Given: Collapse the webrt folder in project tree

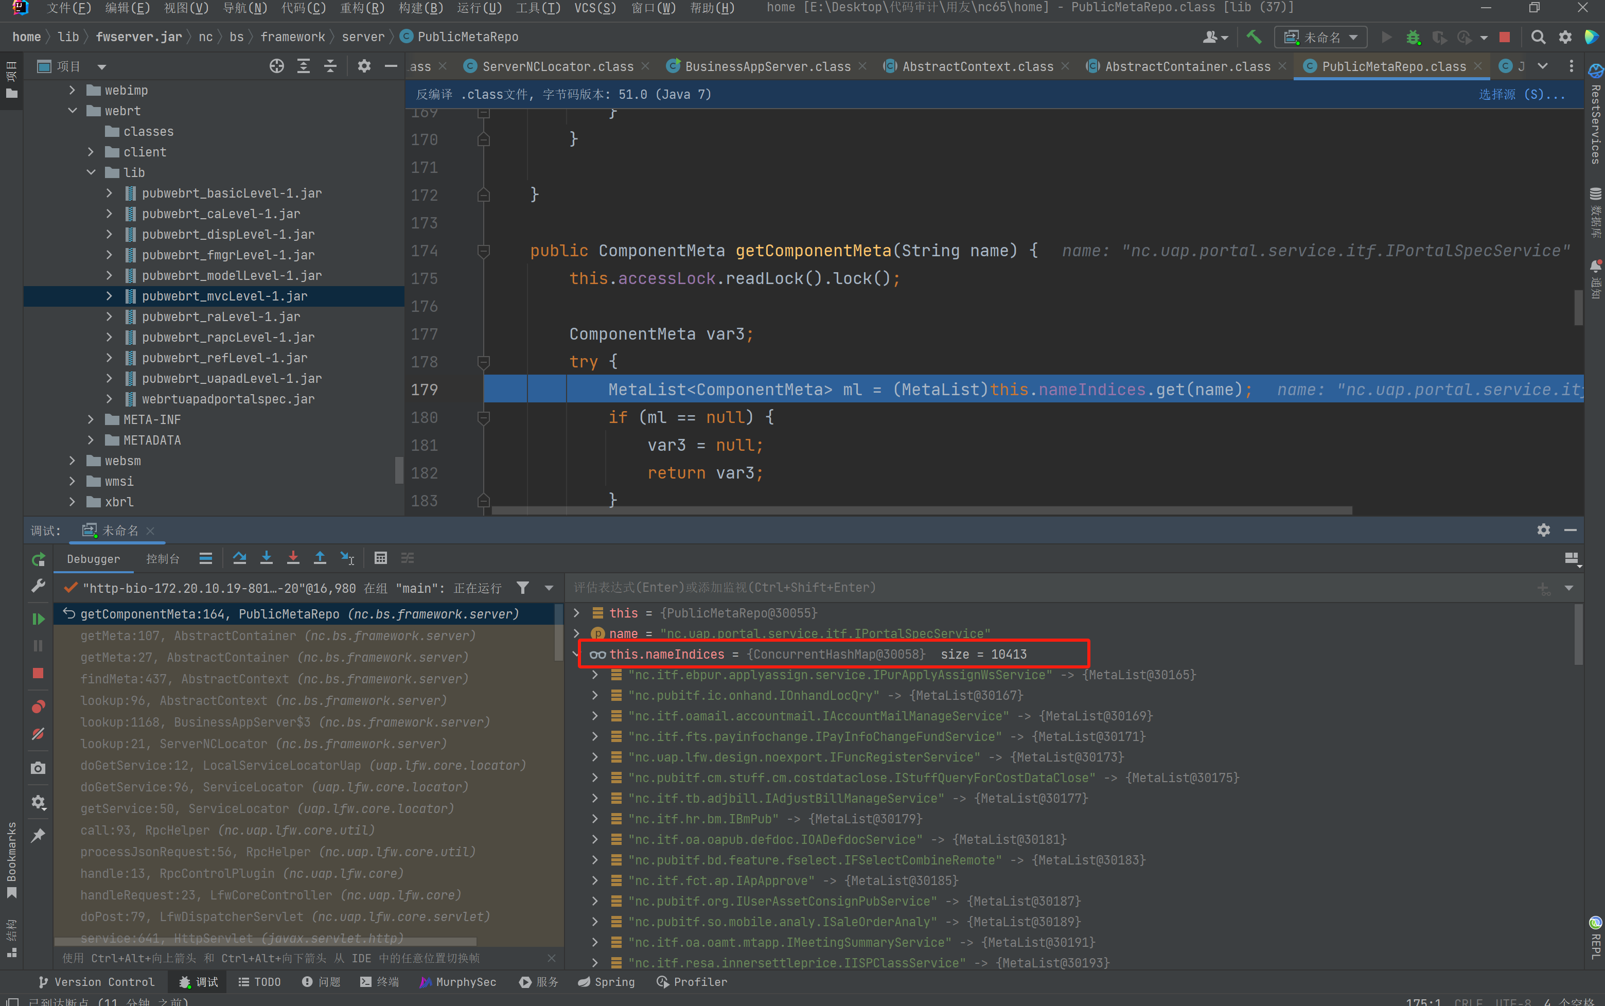Looking at the screenshot, I should tap(73, 111).
